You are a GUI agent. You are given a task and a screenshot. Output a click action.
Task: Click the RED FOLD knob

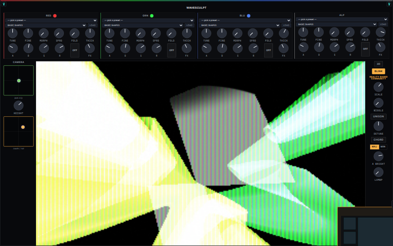click(x=74, y=33)
